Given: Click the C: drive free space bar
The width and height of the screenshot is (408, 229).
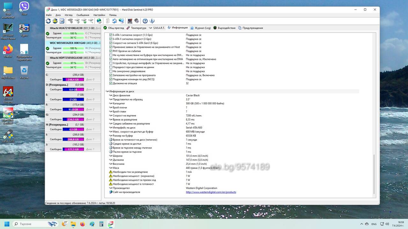Looking at the screenshot, I should click(x=73, y=80).
